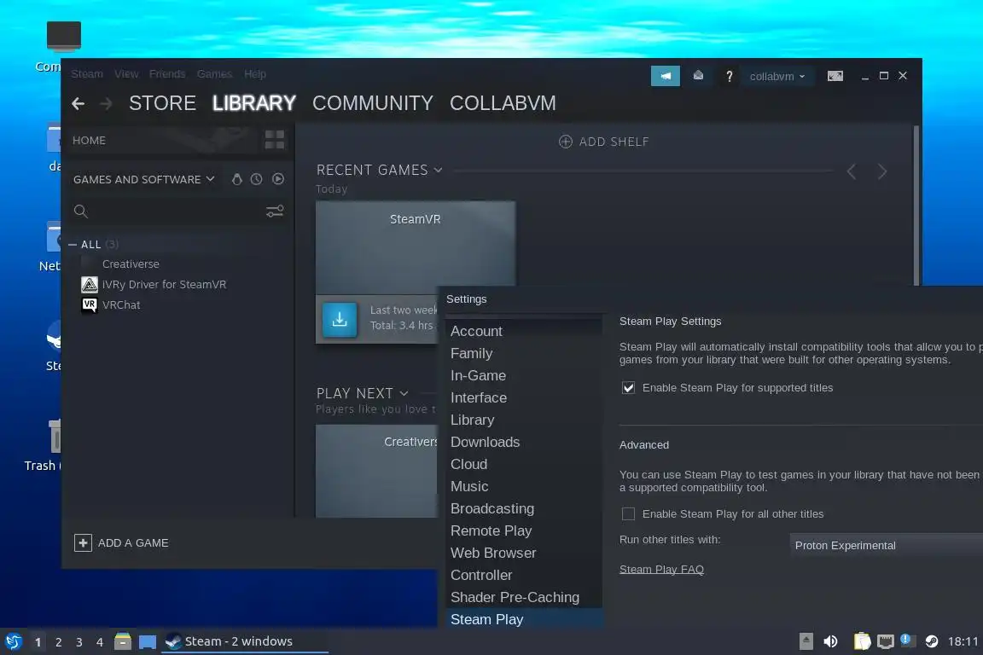Open the taskbar file manager icon
This screenshot has height=655, width=983.
click(x=123, y=641)
